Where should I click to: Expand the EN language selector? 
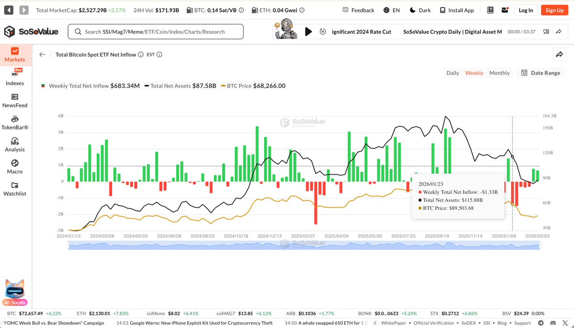coord(392,10)
